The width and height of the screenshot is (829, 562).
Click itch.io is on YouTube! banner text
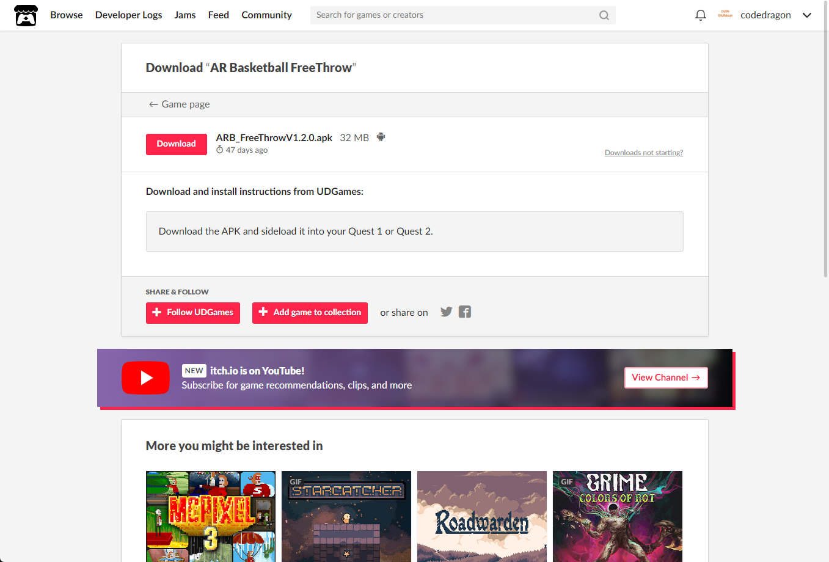(x=257, y=371)
